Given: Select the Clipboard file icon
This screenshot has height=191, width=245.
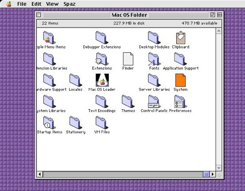Looking at the screenshot, I should click(181, 38).
